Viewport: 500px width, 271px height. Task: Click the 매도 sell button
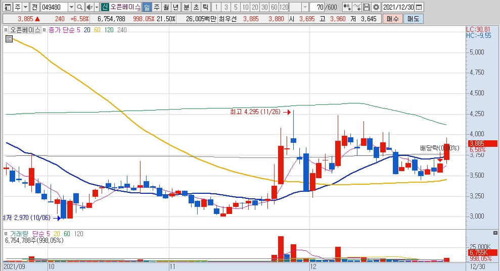[x=413, y=19]
